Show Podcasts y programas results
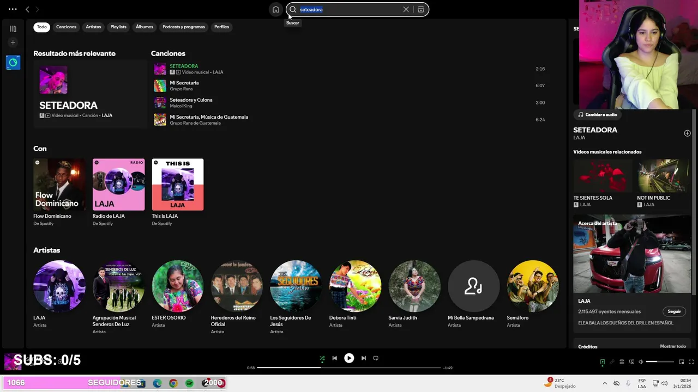This screenshot has width=698, height=392. pyautogui.click(x=184, y=27)
